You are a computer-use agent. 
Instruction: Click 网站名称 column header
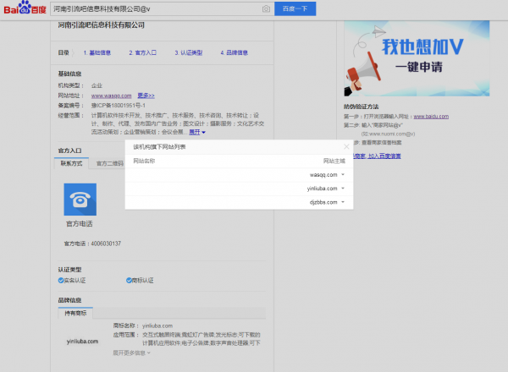point(144,161)
